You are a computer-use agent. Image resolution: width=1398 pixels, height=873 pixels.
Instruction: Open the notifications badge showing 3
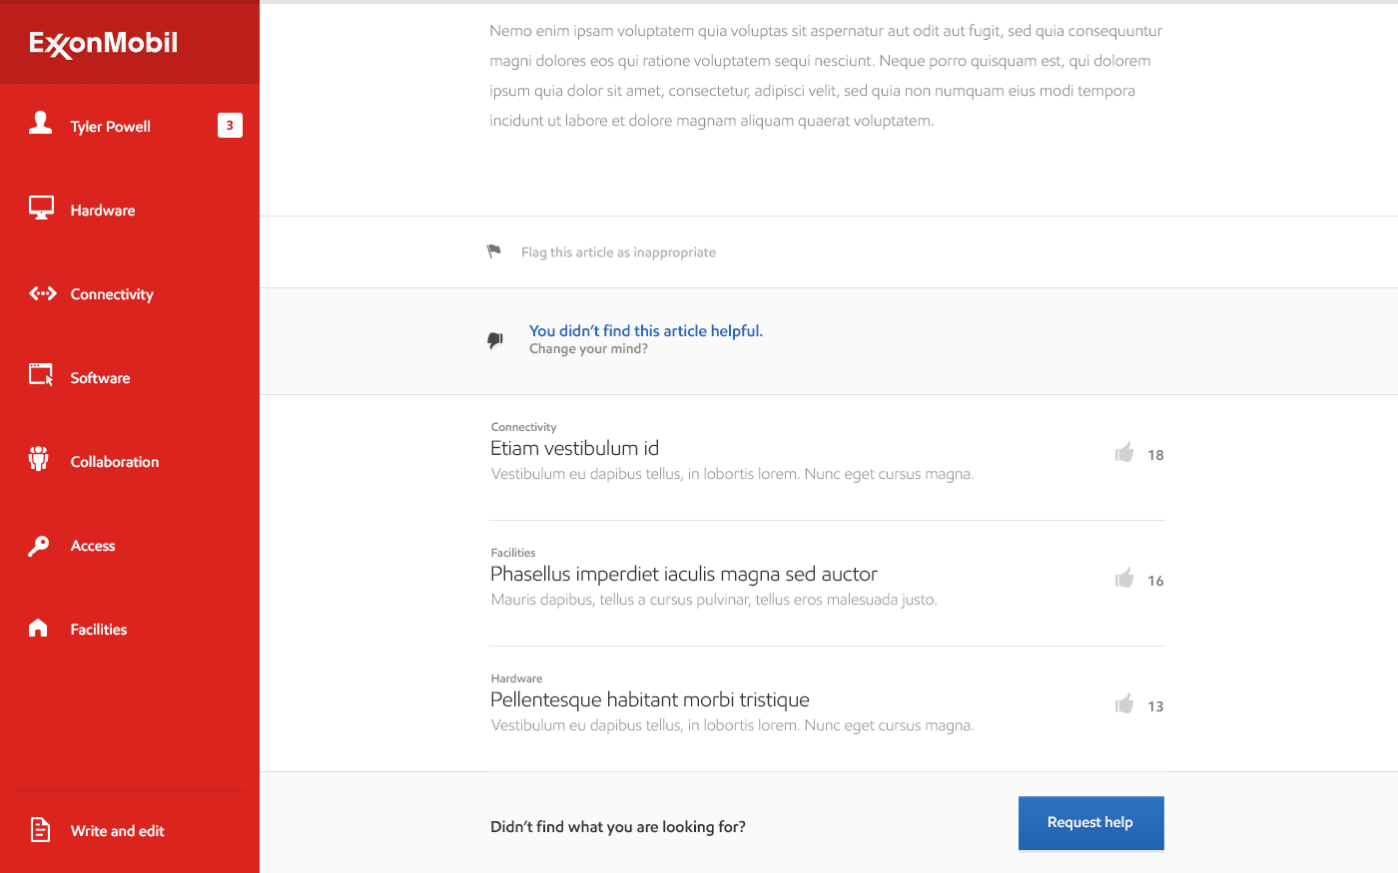[x=230, y=125]
